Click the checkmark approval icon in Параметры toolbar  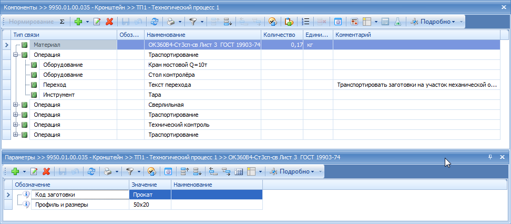(151, 171)
